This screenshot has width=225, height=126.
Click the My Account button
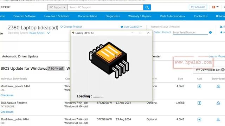[198, 7]
